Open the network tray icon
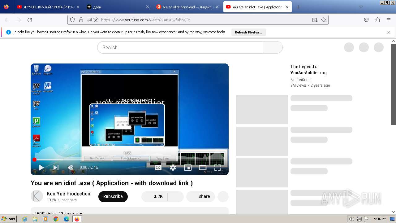The height and width of the screenshot is (223, 396). (359, 219)
